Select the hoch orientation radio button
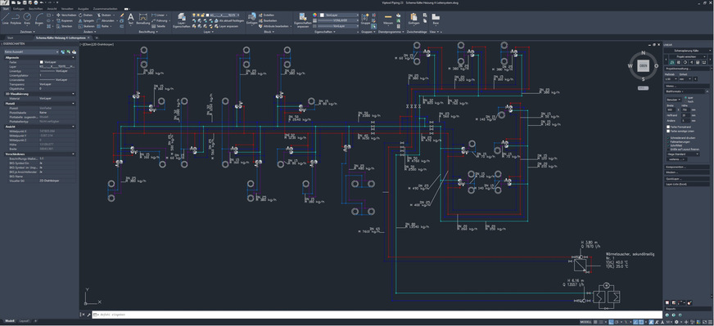Viewport: 714px width, 326px height. [685, 101]
